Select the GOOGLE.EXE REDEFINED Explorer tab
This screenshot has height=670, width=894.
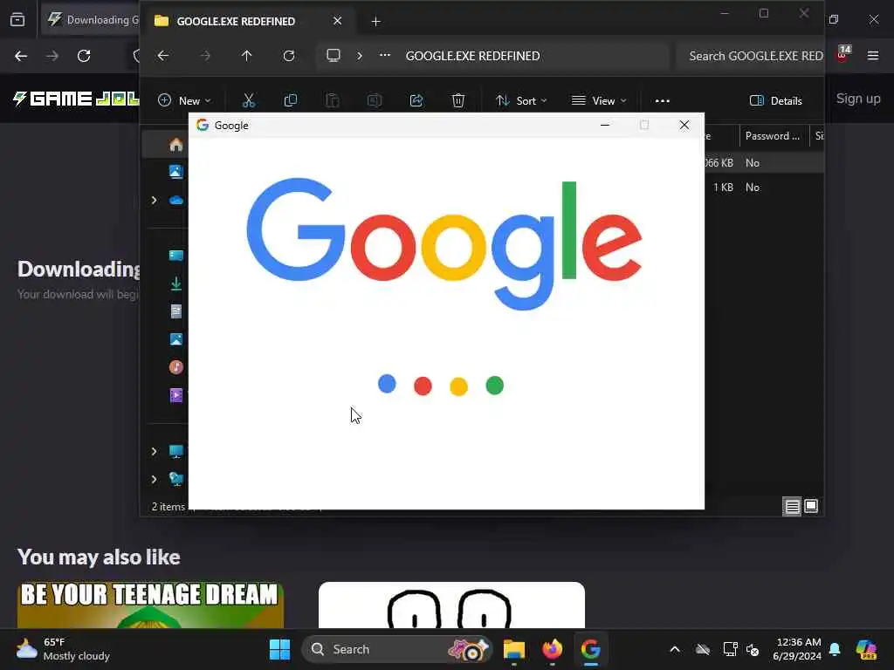click(236, 21)
